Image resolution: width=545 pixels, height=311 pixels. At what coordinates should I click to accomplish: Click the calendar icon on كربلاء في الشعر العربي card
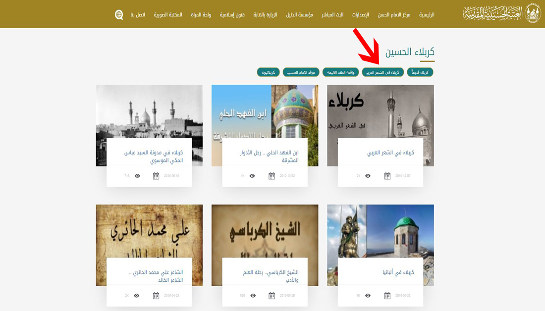point(387,176)
